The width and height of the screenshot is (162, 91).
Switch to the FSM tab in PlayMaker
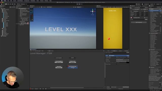pyautogui.click(x=108, y=51)
